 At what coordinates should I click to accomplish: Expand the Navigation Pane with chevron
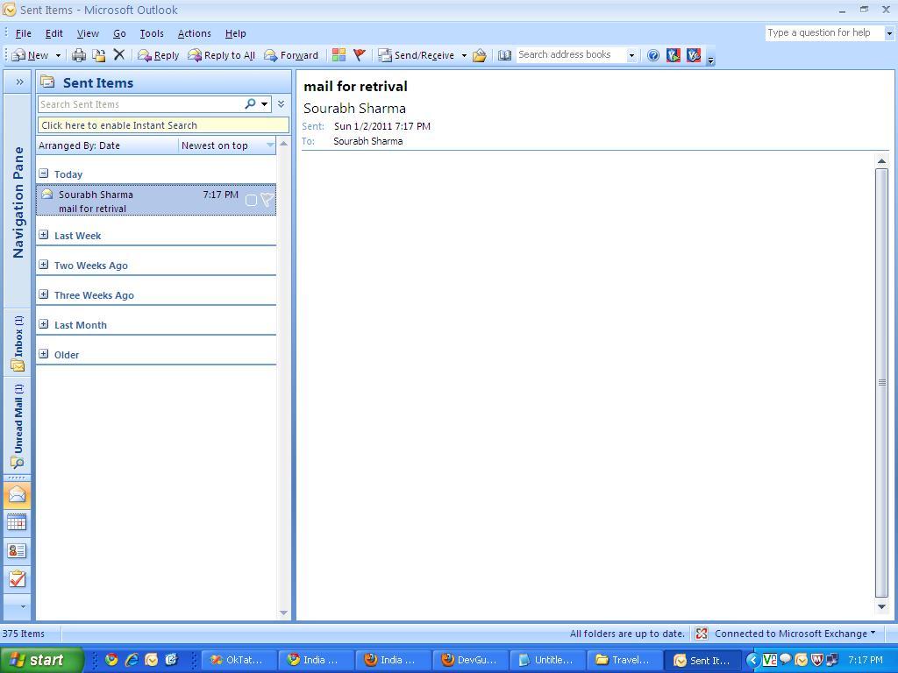(x=19, y=81)
